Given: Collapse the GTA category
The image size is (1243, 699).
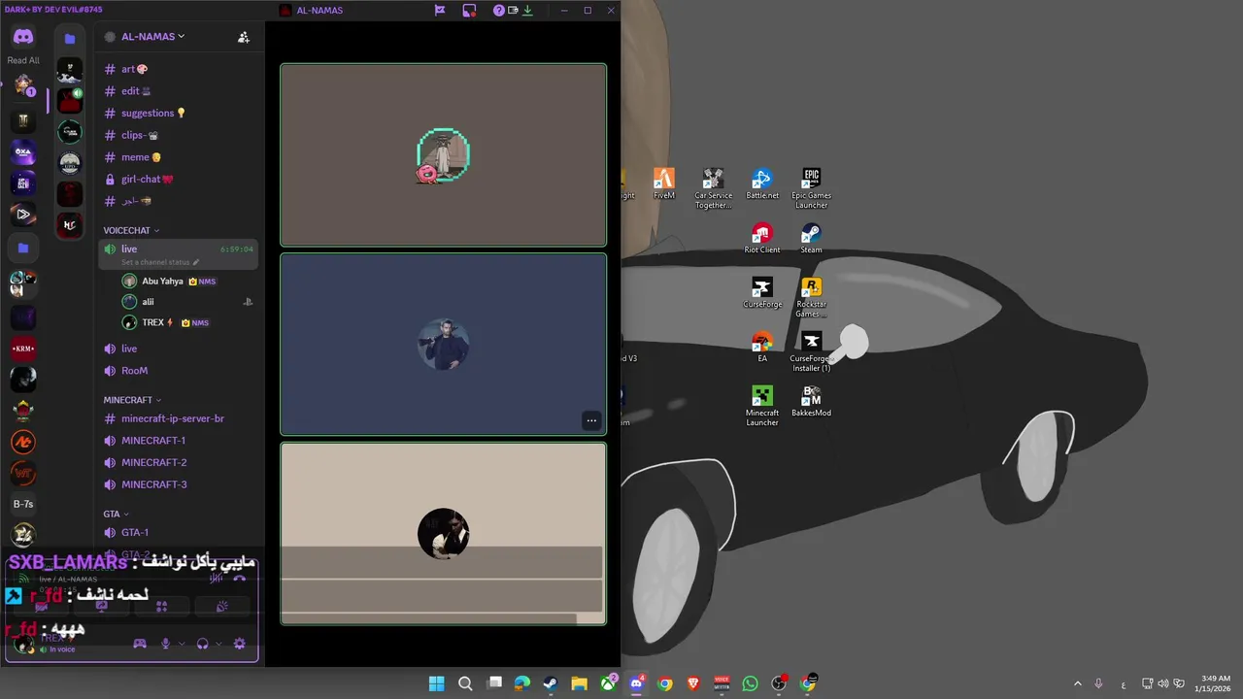Looking at the screenshot, I should (116, 514).
